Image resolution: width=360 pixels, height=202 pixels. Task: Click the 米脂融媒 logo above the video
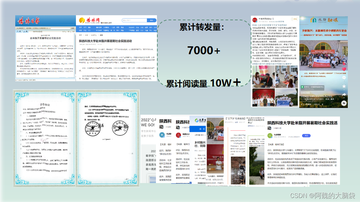click(323, 19)
